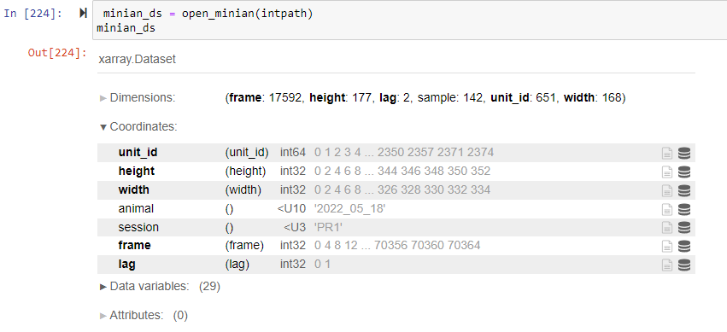Collapse the Coordinates section
The image size is (727, 332).
[138, 127]
